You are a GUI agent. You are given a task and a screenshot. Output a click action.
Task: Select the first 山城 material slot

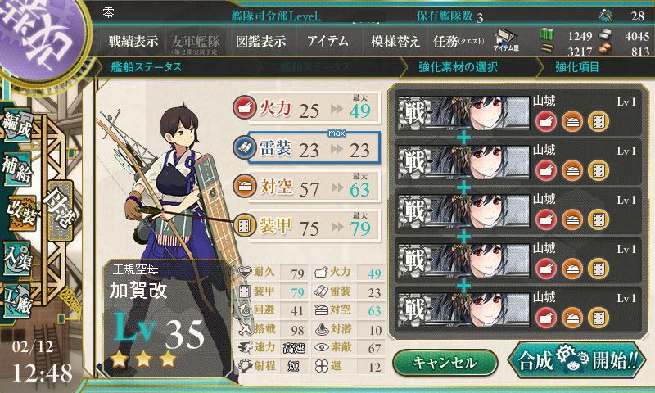(518, 113)
